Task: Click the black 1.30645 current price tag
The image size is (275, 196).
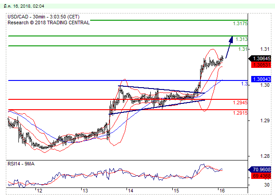Action: (260, 58)
